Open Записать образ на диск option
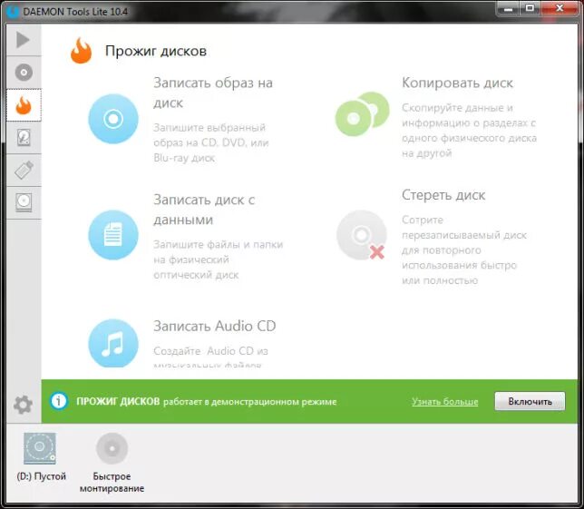This screenshot has width=584, height=509. (213, 93)
